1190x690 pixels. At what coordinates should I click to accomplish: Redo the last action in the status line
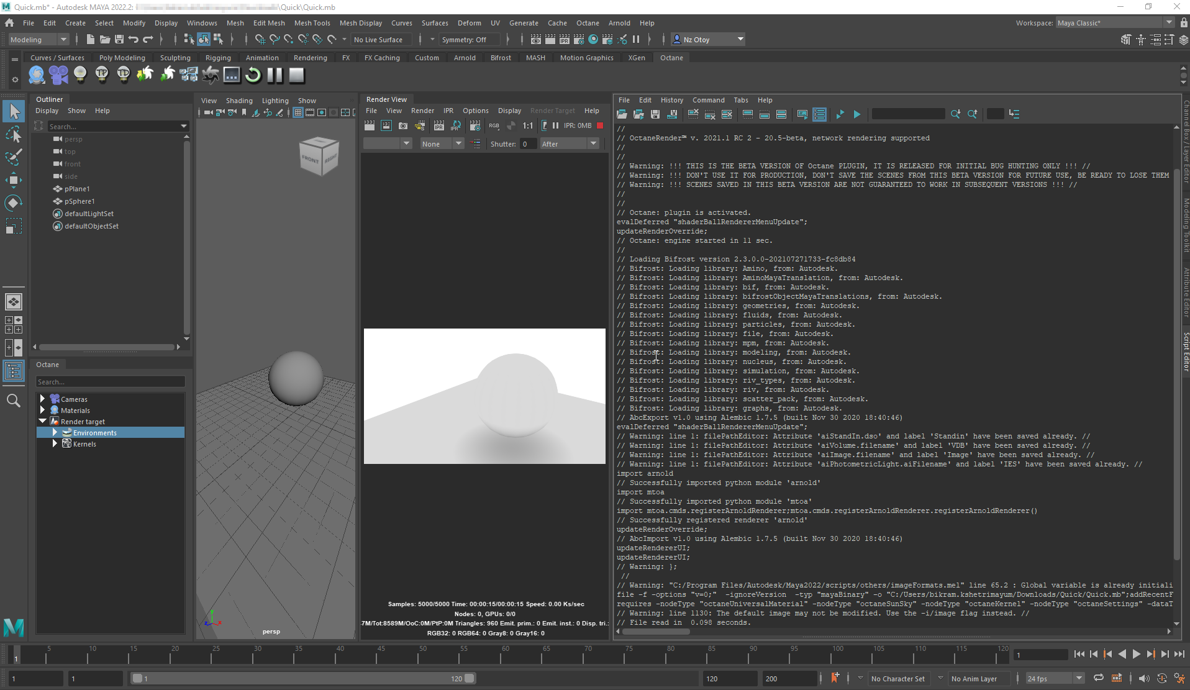[148, 40]
